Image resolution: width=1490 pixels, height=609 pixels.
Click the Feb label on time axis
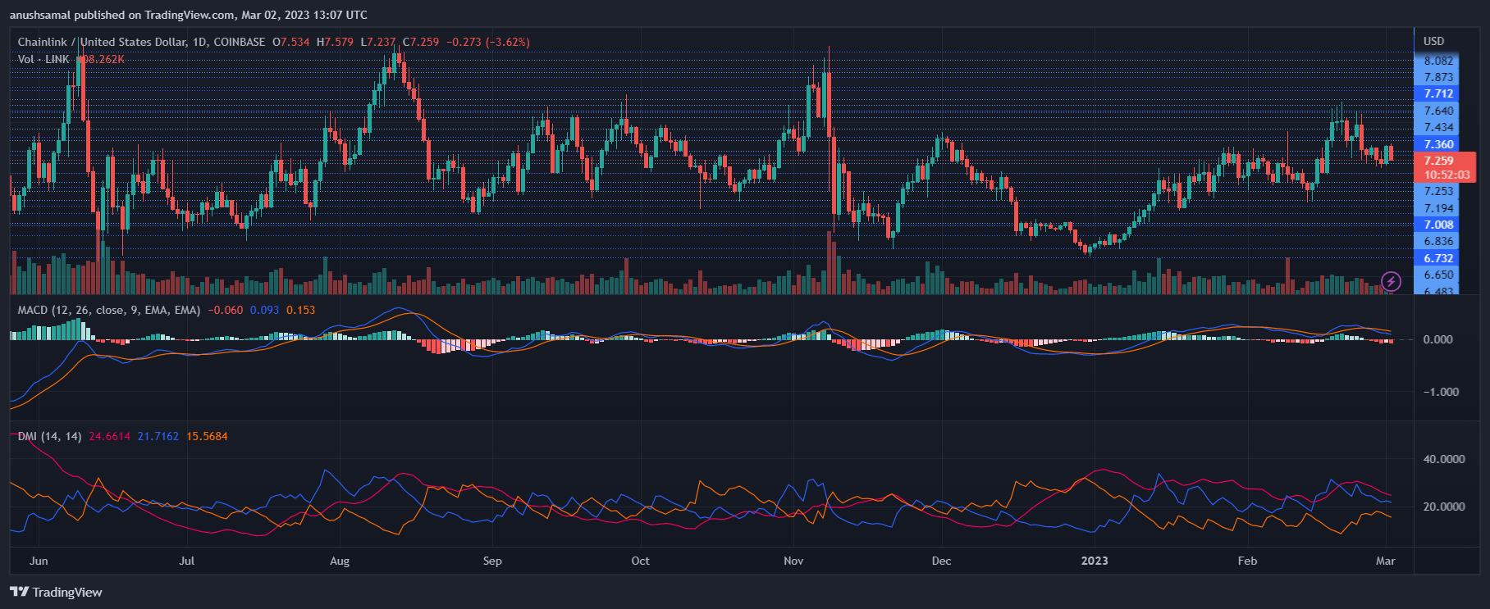pos(1247,561)
